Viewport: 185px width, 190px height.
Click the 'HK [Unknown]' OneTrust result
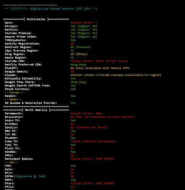(x=81, y=47)
